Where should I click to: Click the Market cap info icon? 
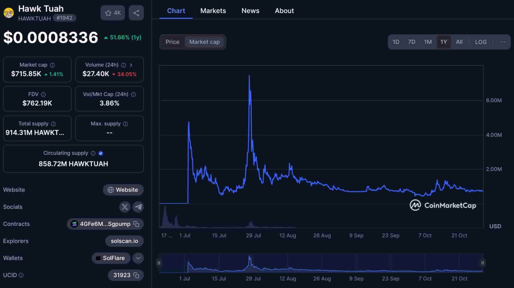point(52,65)
